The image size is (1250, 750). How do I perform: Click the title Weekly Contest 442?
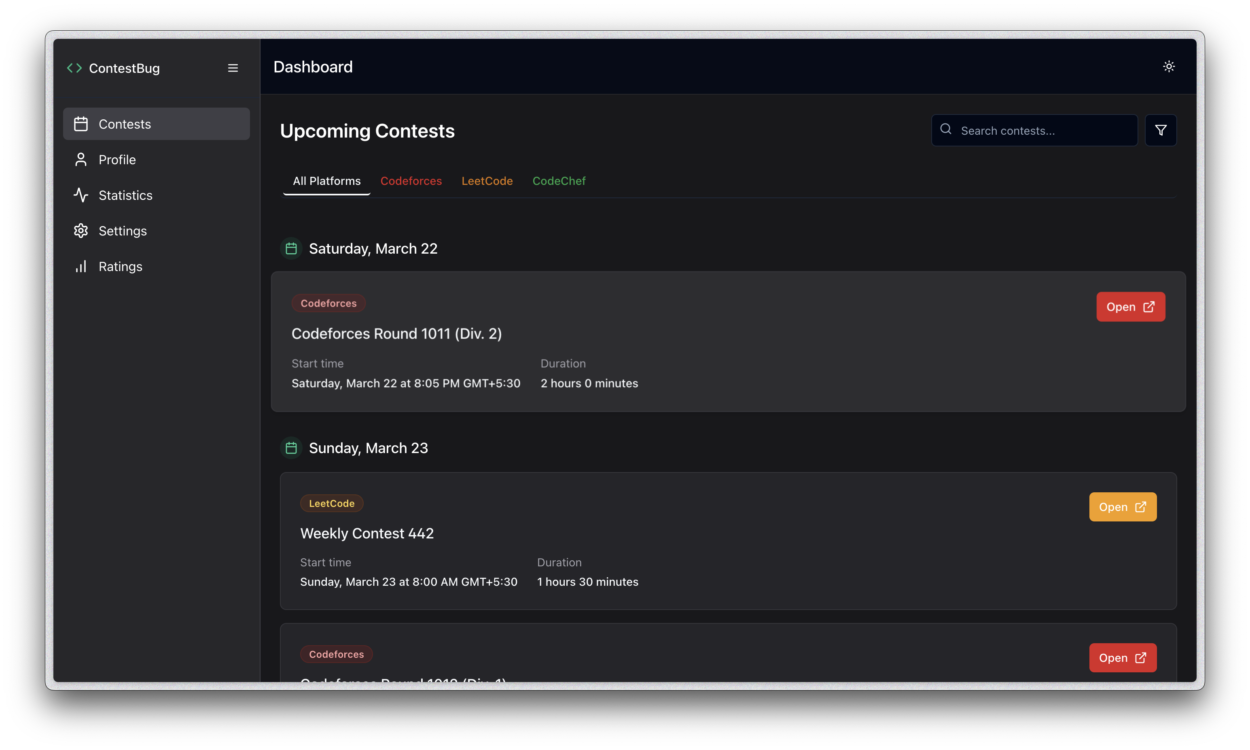367,533
